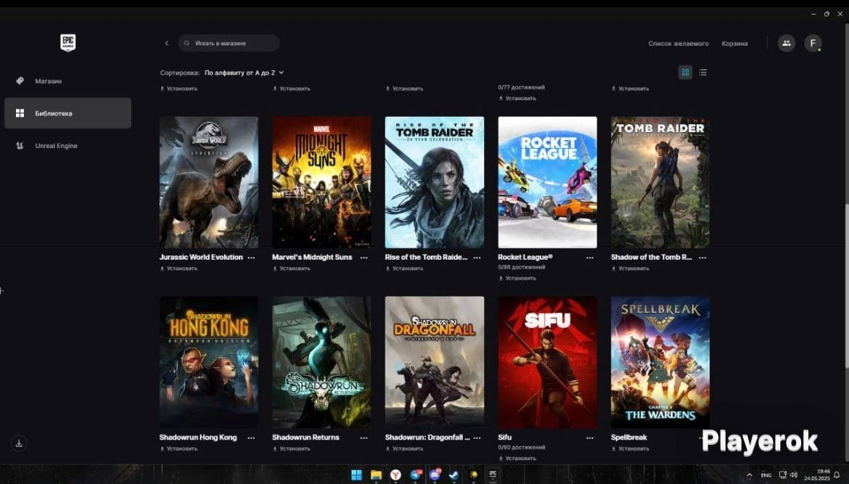
Task: Install Spellbreak
Action: (630, 449)
